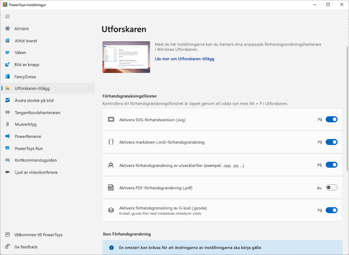Open Kortkommandoguiden page
This screenshot has width=349, height=255.
coord(48,160)
